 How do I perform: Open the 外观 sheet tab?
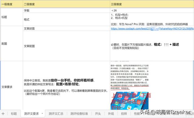point(111,113)
